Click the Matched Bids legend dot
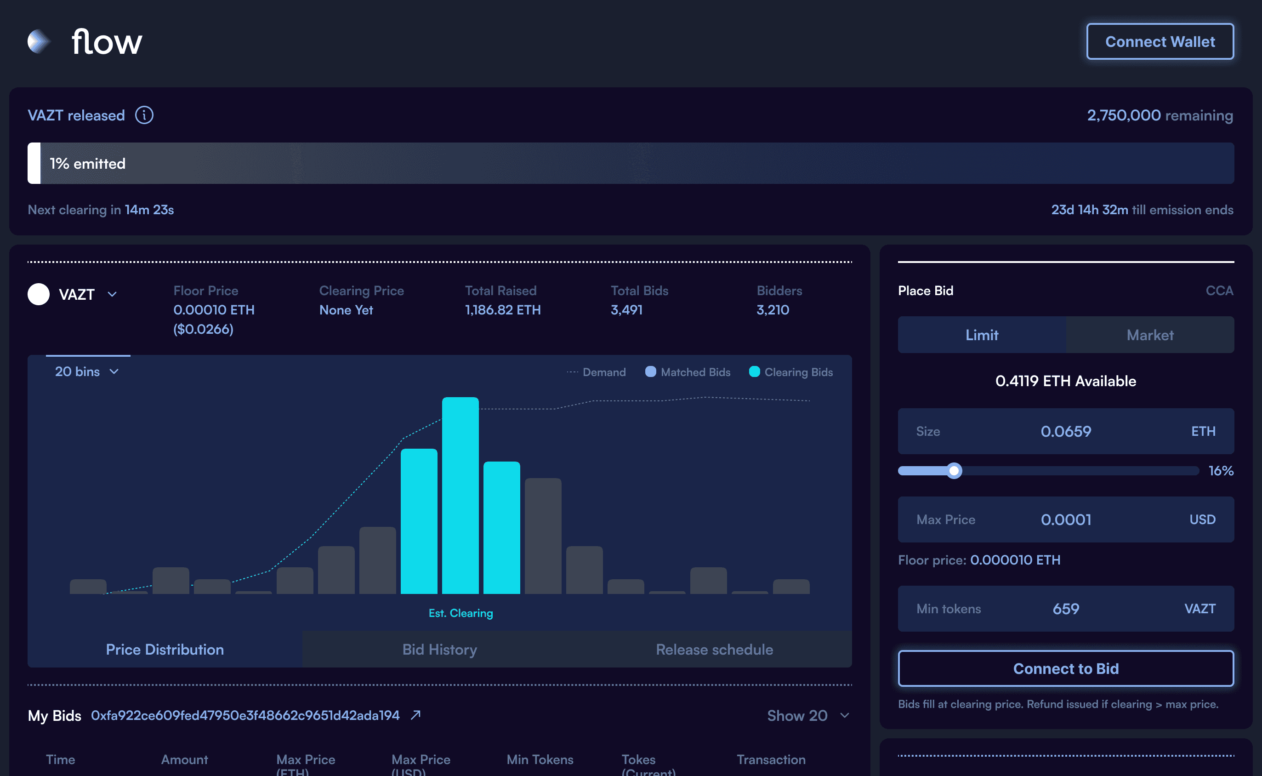This screenshot has height=776, width=1262. click(x=650, y=371)
